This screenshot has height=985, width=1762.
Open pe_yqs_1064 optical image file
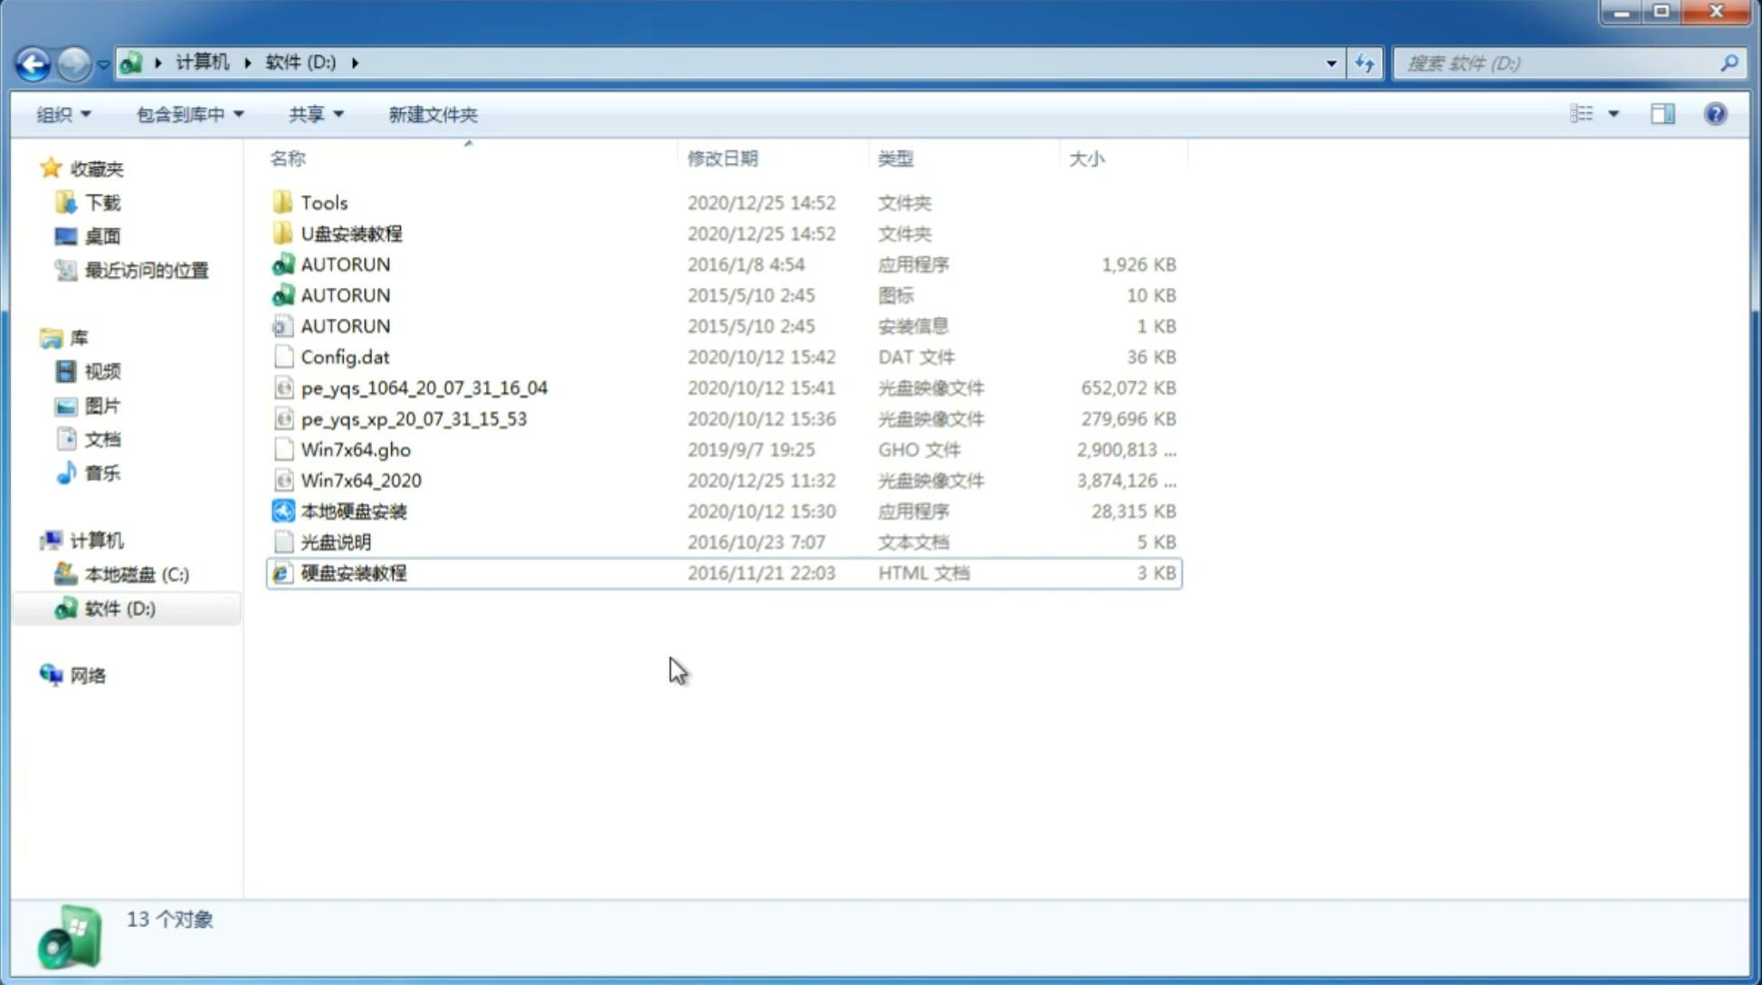[424, 387]
